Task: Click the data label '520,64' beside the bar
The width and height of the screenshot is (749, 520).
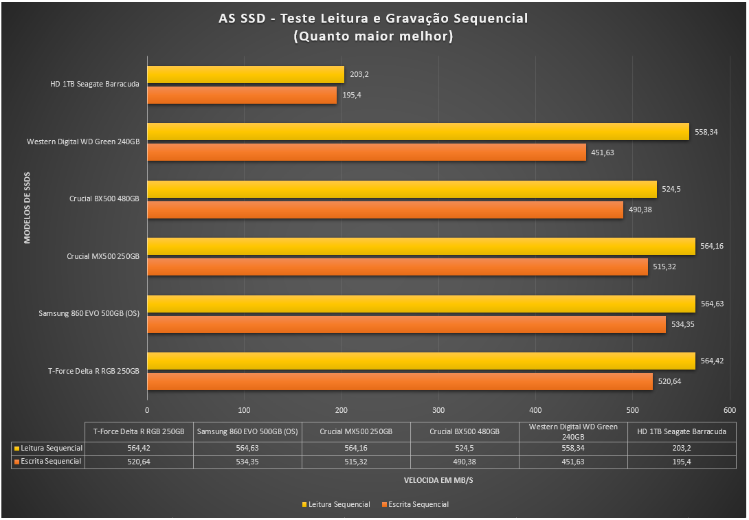Action: pos(670,381)
